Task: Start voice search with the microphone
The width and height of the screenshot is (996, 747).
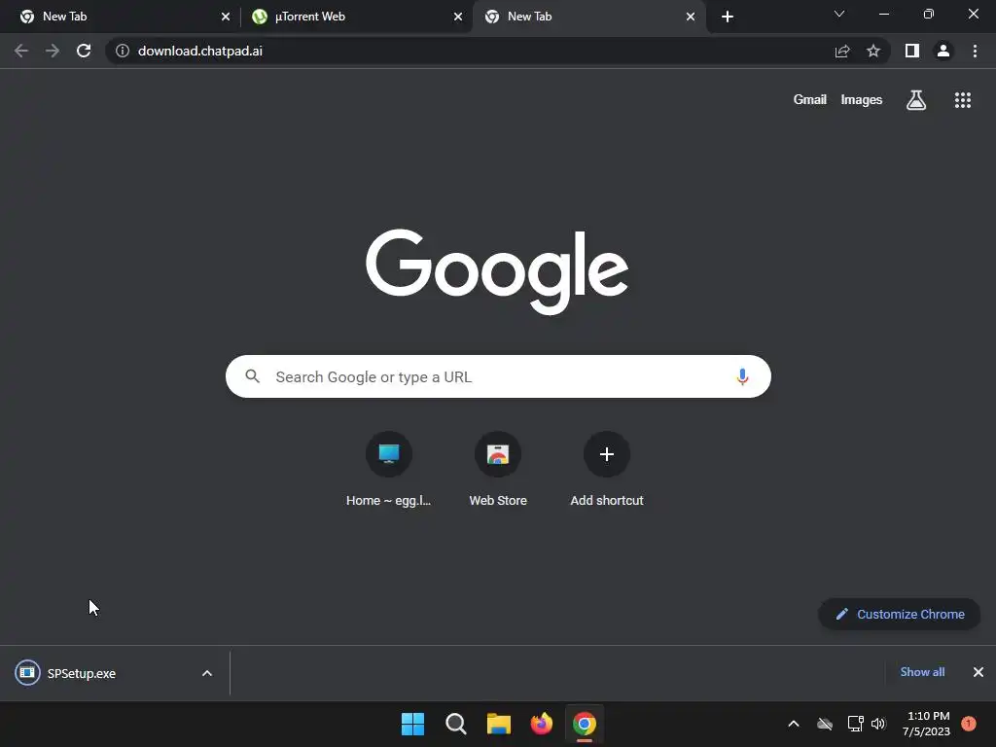Action: 742,376
